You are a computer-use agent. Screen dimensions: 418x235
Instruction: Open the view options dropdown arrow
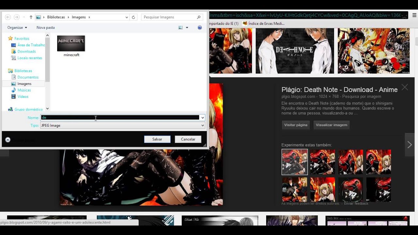(x=187, y=27)
